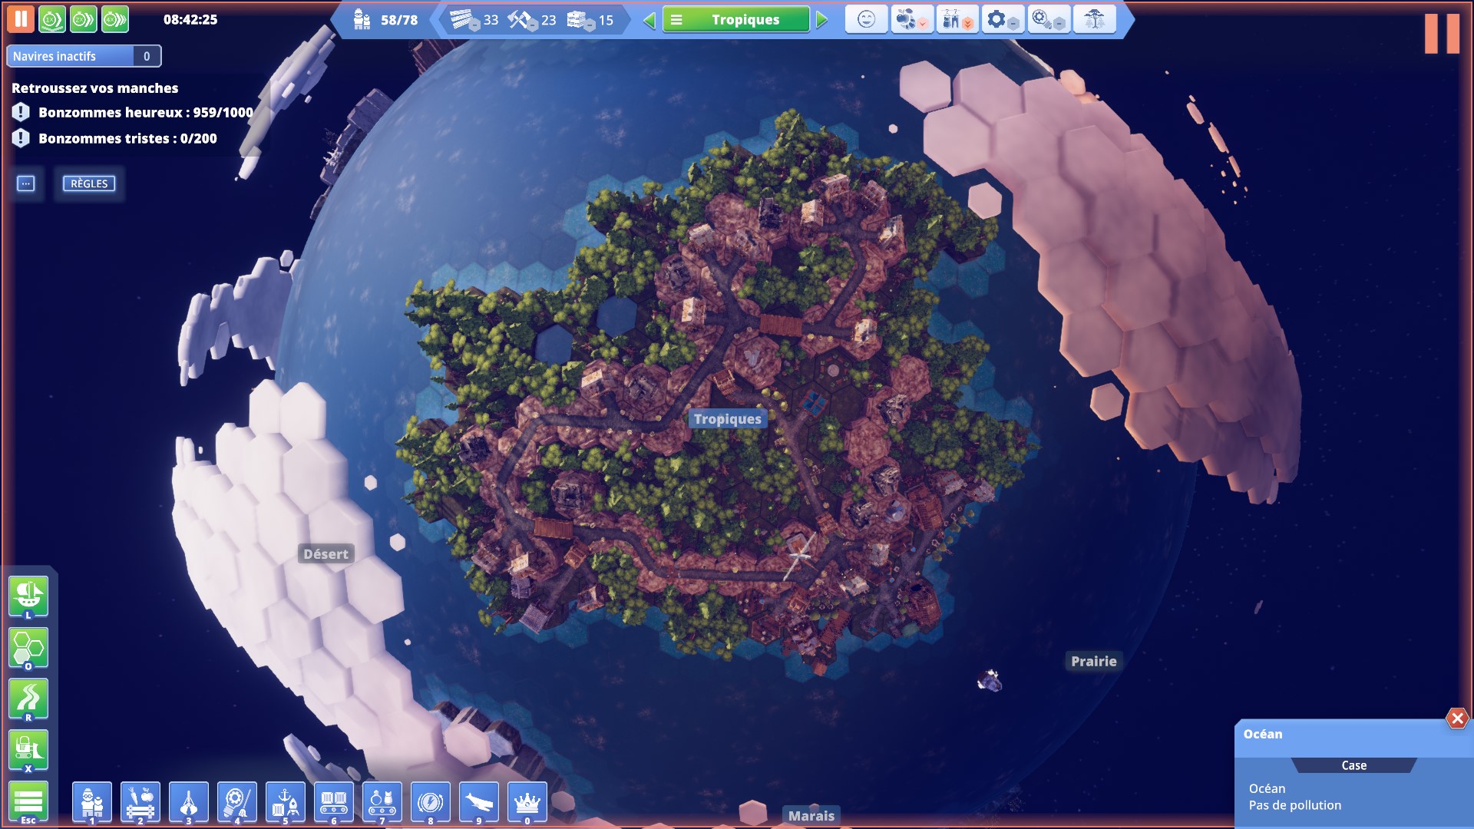
Task: Go to the next island with right arrow
Action: pyautogui.click(x=822, y=20)
